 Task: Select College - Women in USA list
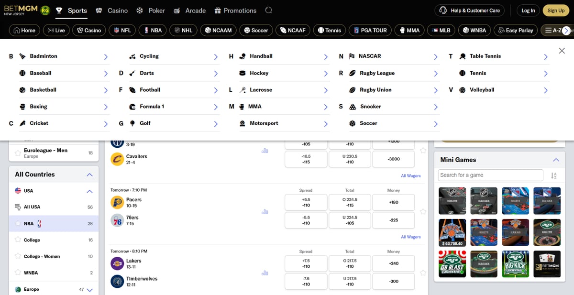[x=54, y=256]
